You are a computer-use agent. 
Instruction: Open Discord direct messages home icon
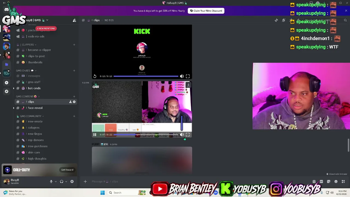click(x=7, y=10)
